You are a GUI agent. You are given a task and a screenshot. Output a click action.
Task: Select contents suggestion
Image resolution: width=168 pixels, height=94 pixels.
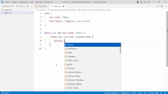(x=92, y=49)
